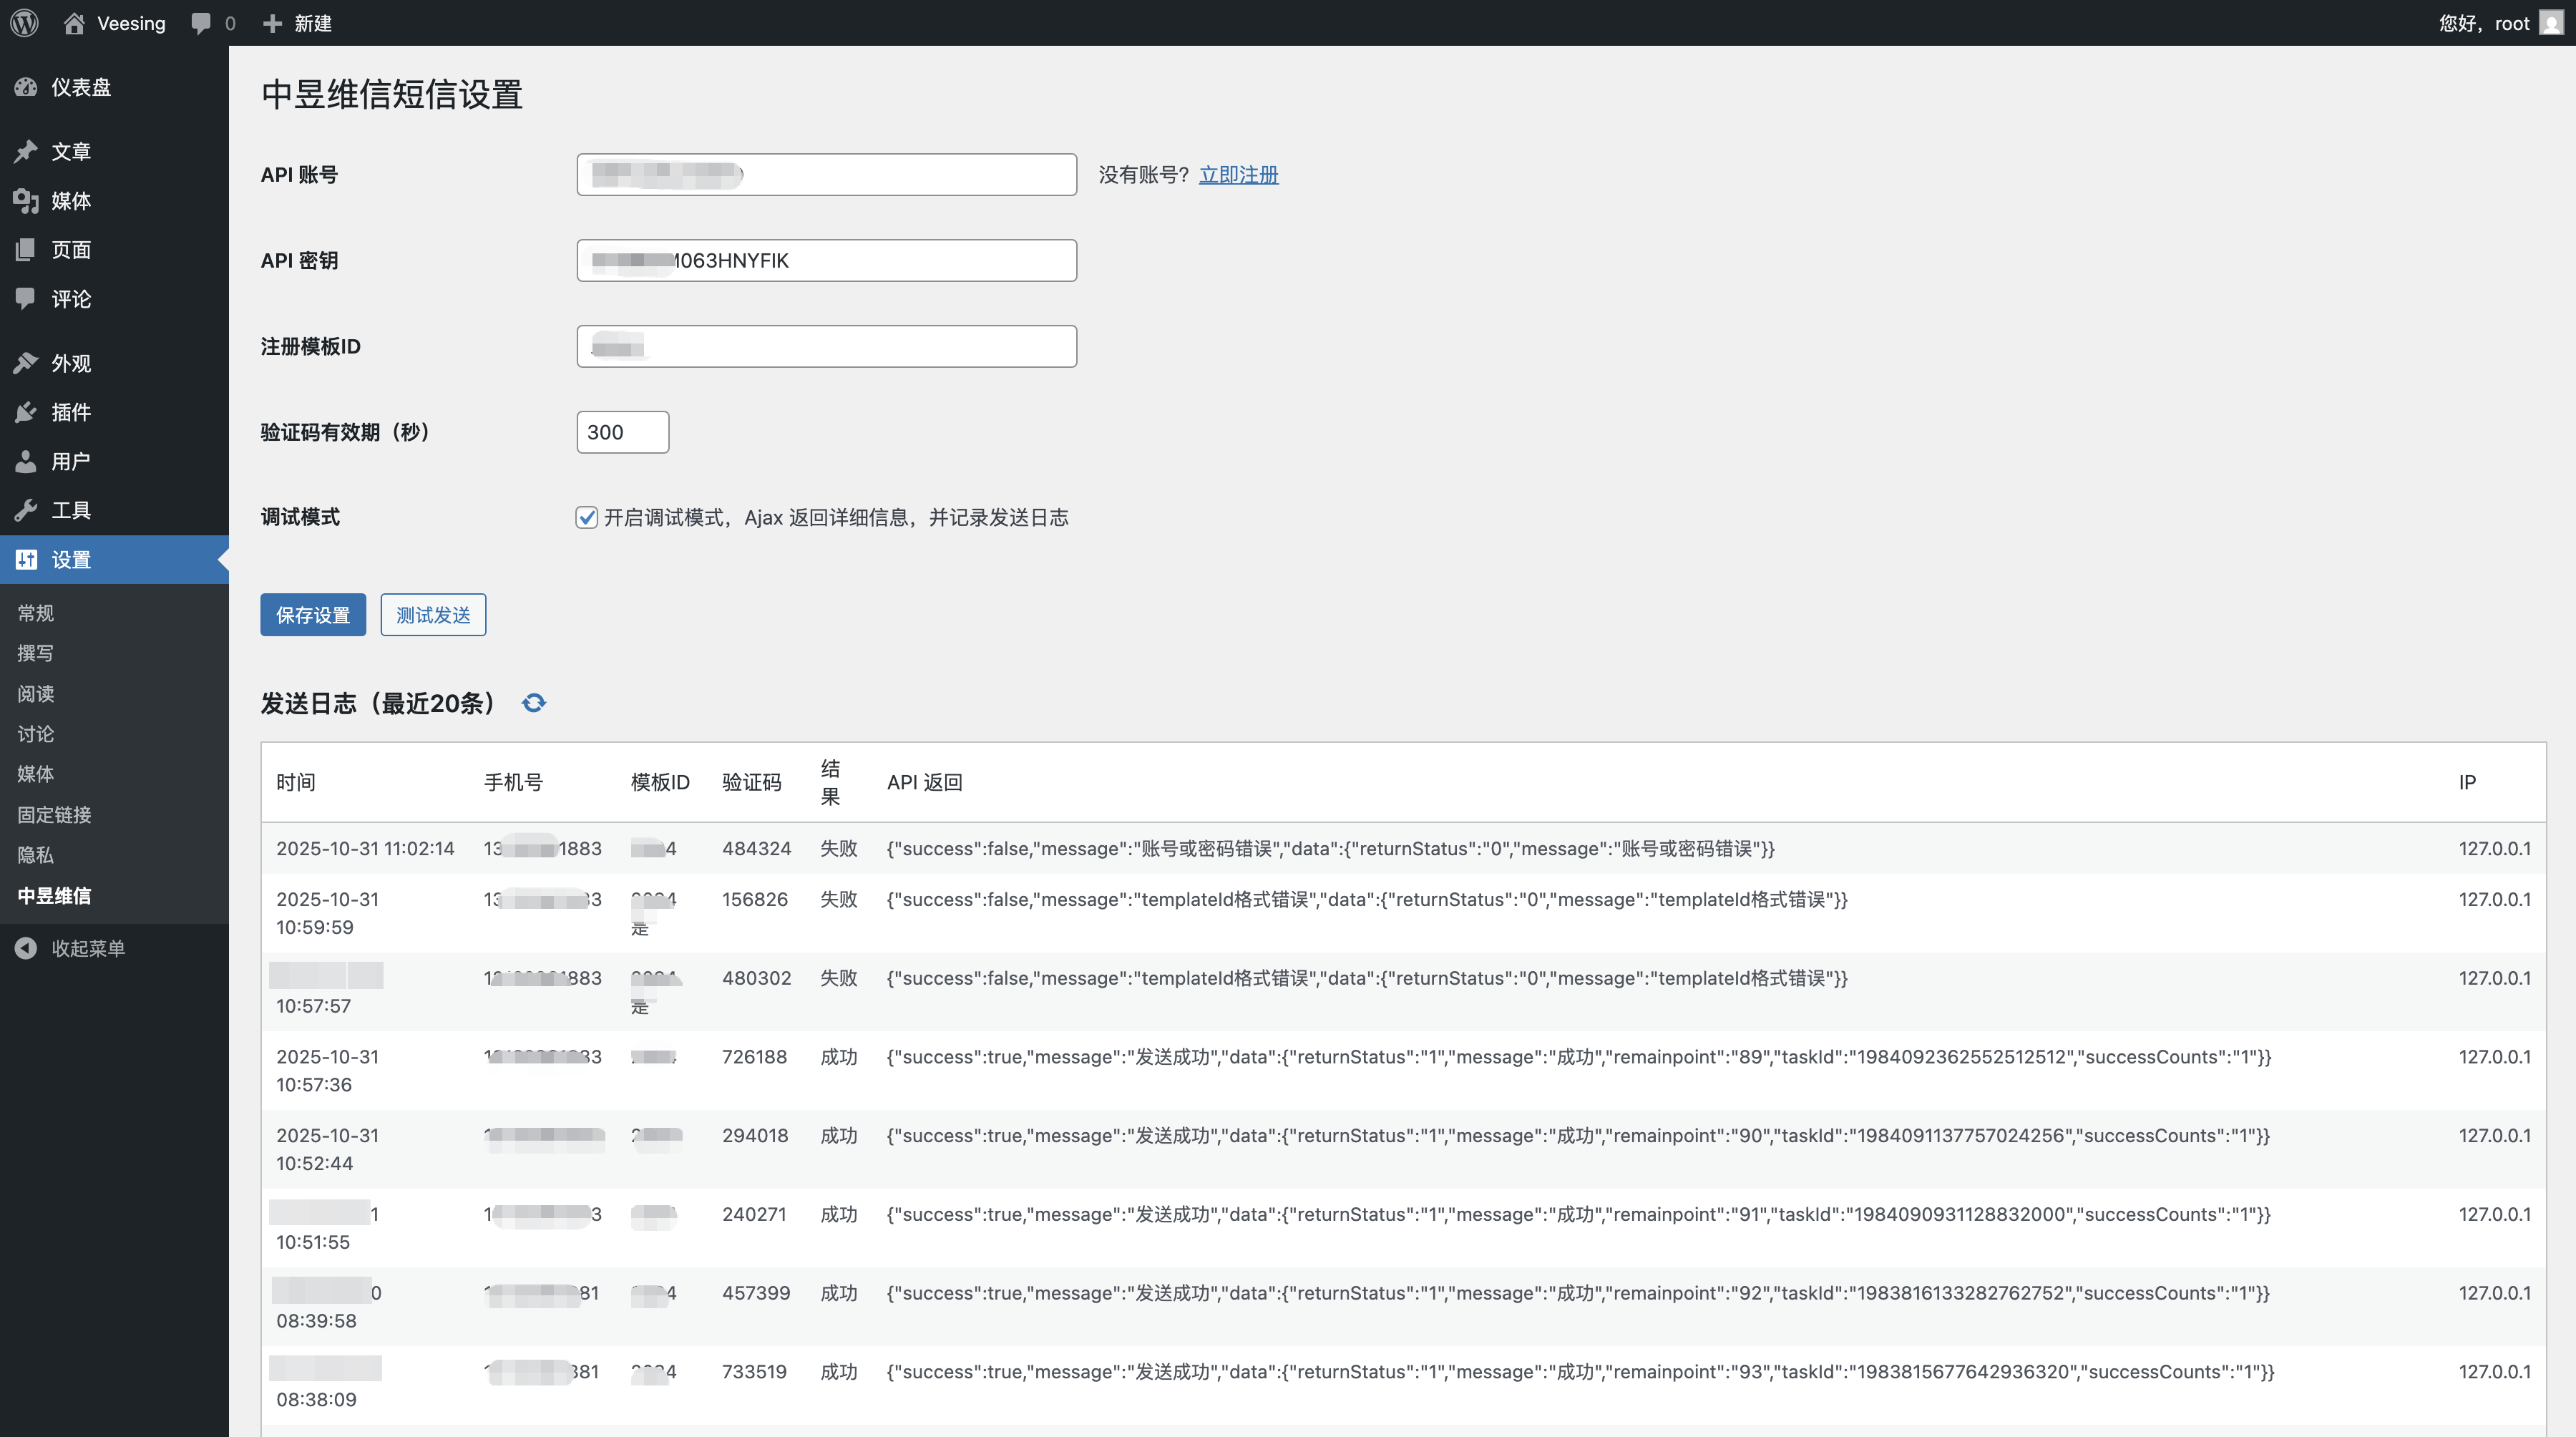Click verification code 480302
The image size is (2576, 1437).
(757, 979)
